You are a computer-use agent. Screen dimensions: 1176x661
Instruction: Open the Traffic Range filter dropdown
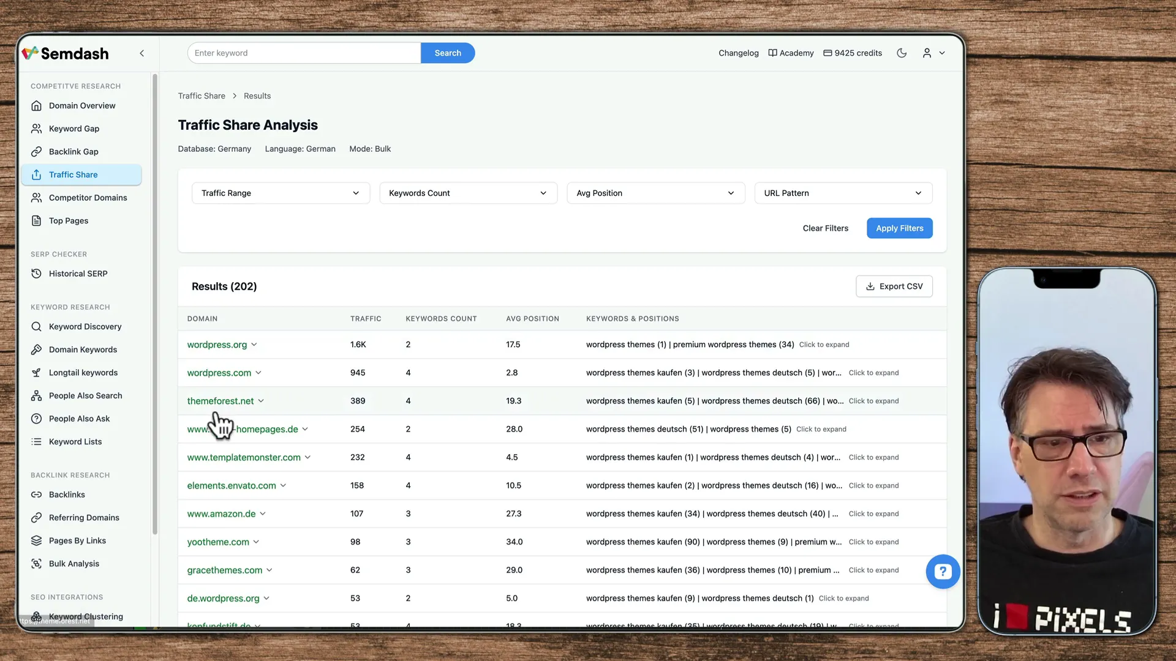coord(281,193)
